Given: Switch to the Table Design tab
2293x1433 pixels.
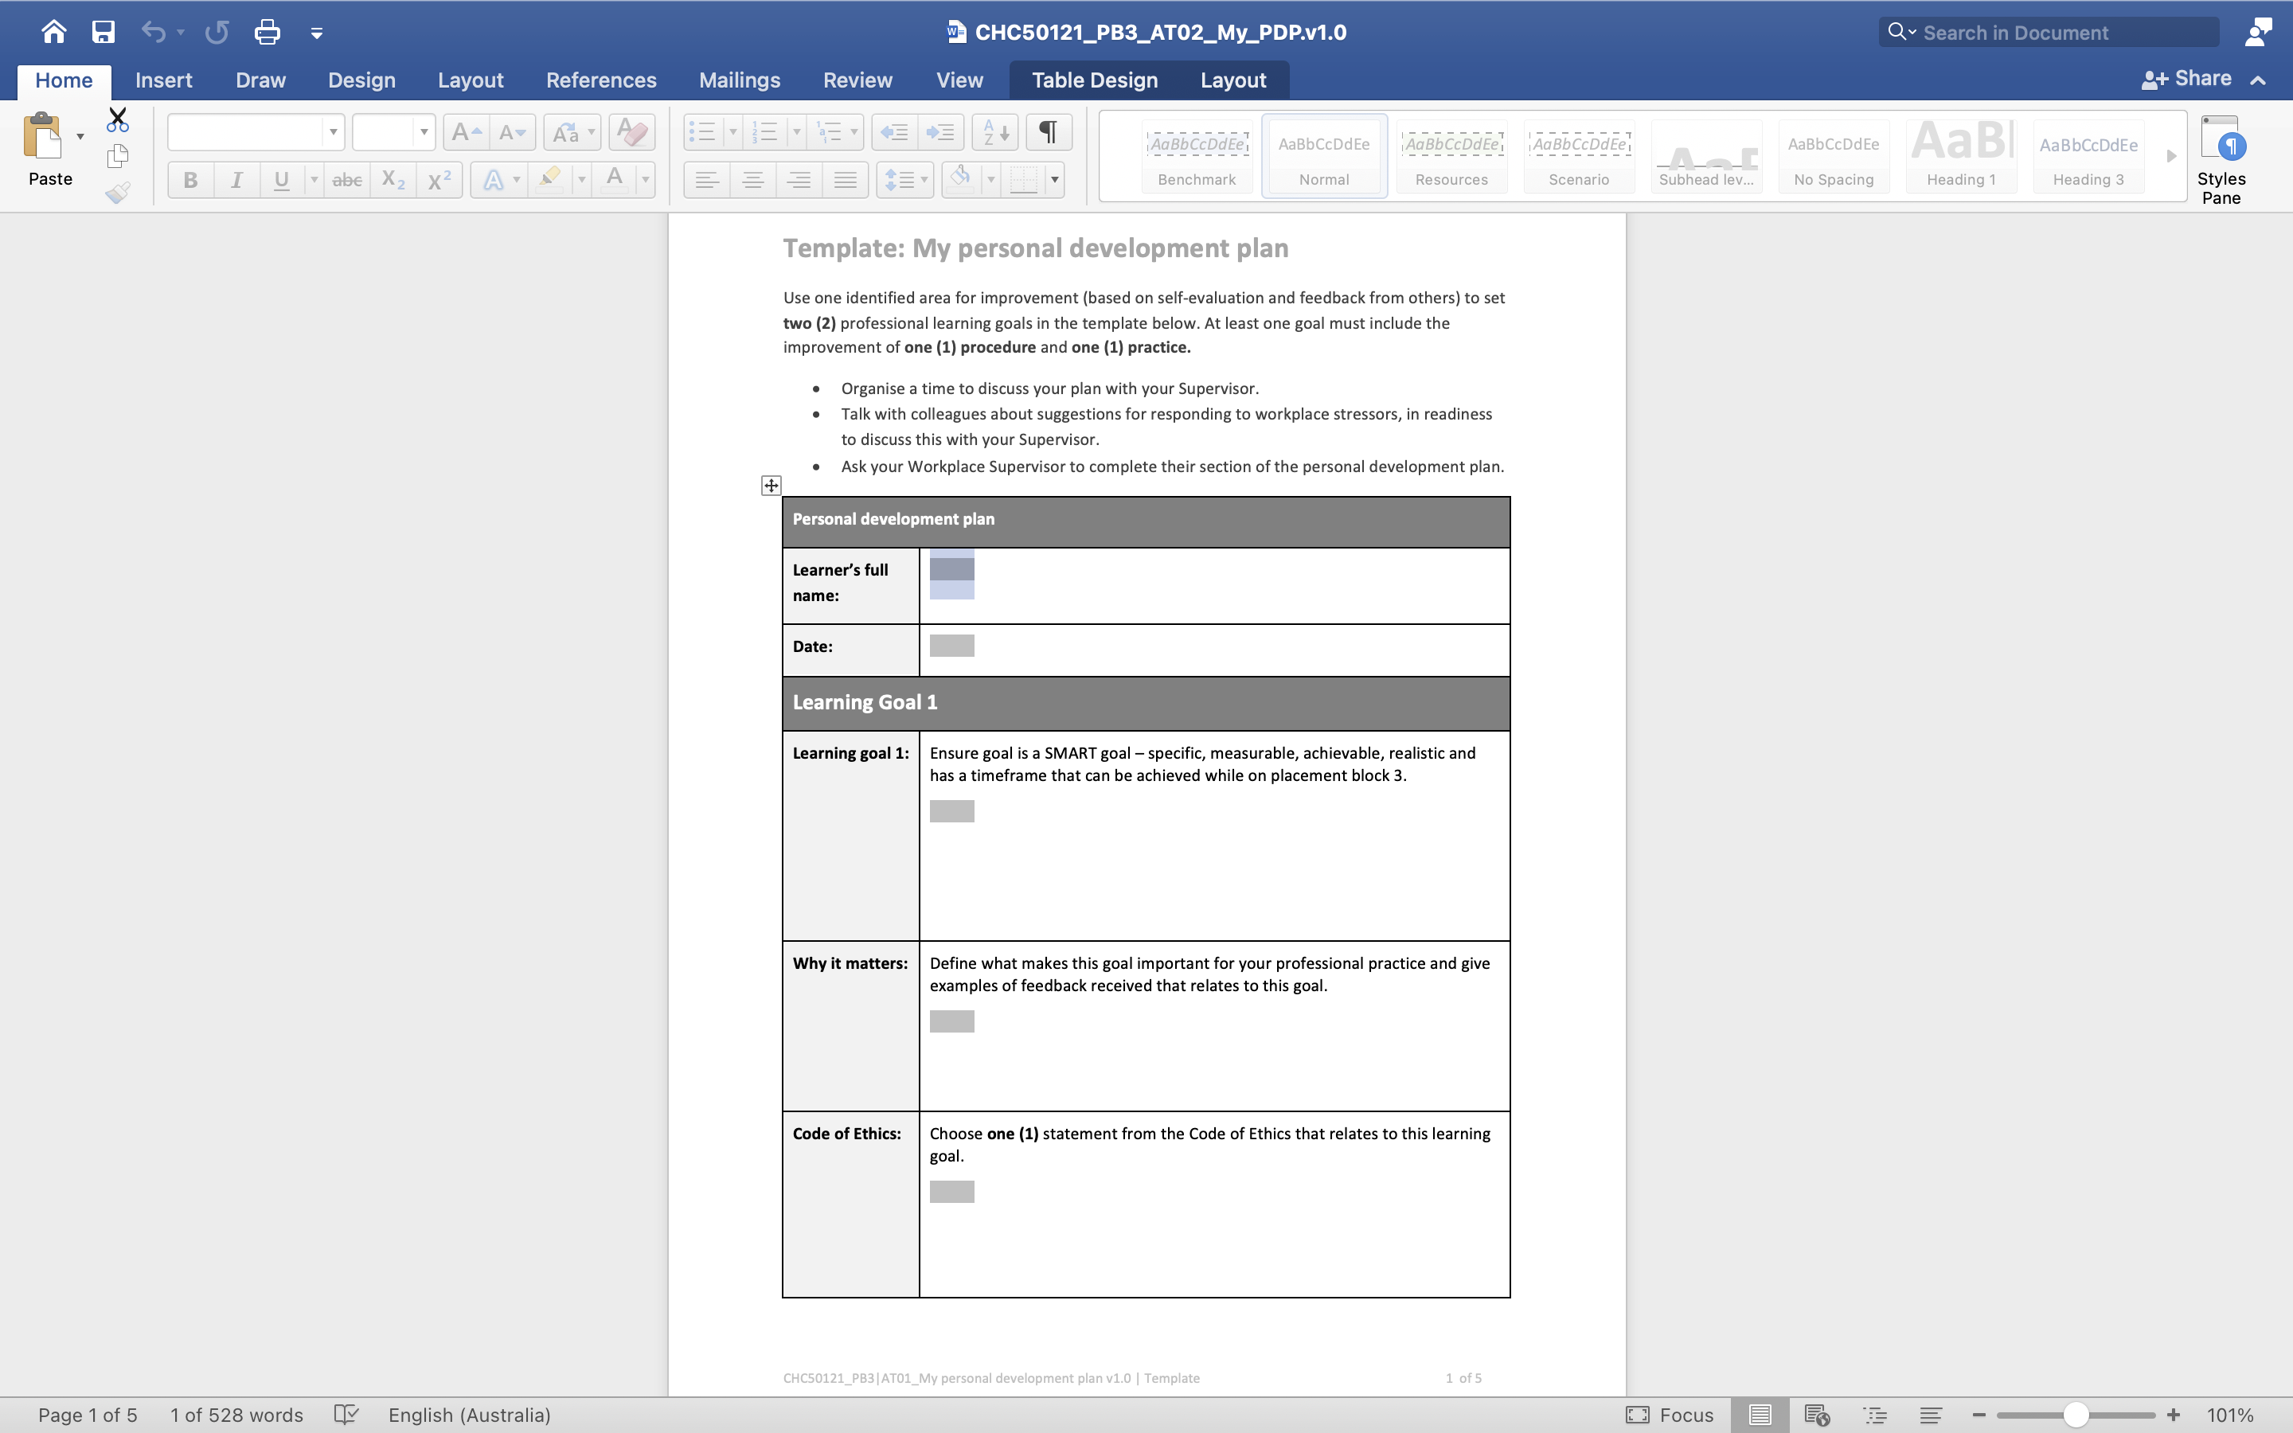Looking at the screenshot, I should (1093, 80).
